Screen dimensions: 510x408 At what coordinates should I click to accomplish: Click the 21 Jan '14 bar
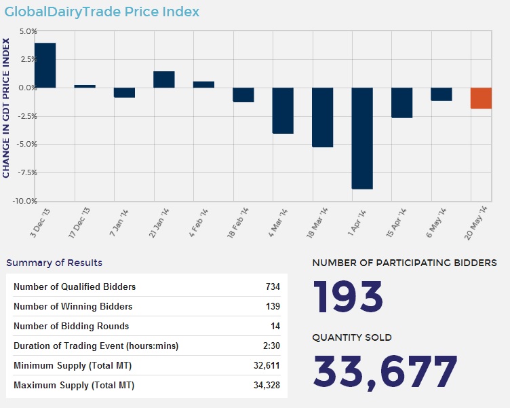point(164,79)
